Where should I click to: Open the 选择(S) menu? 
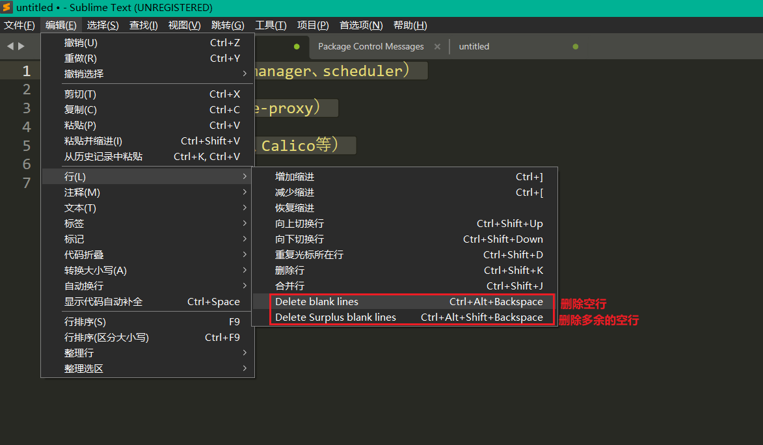coord(103,25)
